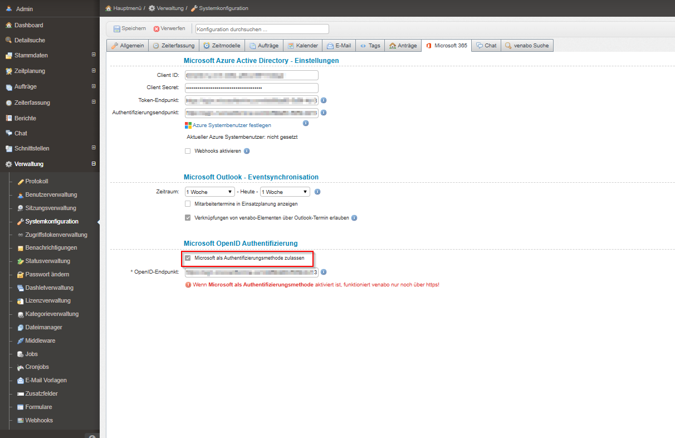Collapse the Verwaltung sidebar section
Image resolution: width=675 pixels, height=438 pixels.
coord(94,164)
